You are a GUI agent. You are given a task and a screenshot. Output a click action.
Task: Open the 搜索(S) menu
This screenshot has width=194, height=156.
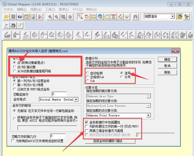[63, 9]
